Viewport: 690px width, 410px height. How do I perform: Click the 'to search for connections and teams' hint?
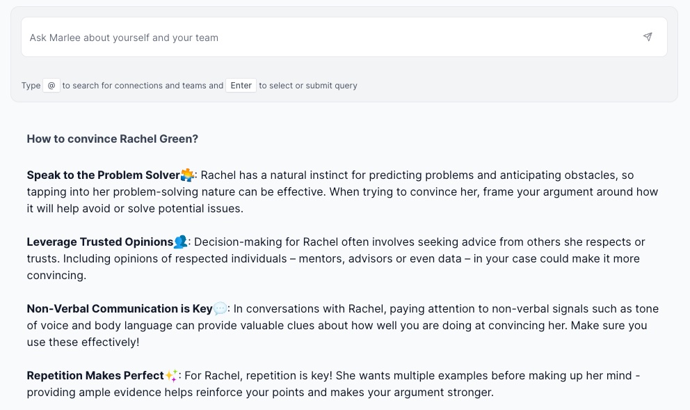[x=143, y=86]
